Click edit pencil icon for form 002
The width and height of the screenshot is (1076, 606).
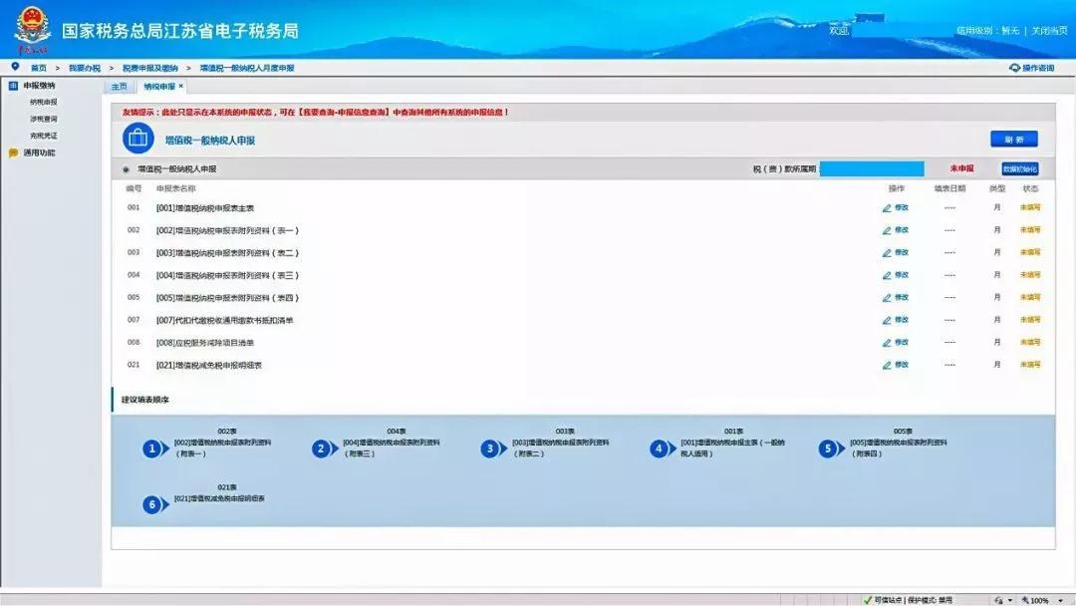tap(887, 230)
